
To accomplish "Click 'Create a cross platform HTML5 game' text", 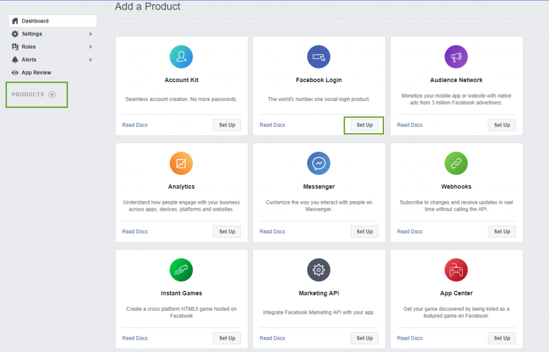I will pyautogui.click(x=181, y=312).
